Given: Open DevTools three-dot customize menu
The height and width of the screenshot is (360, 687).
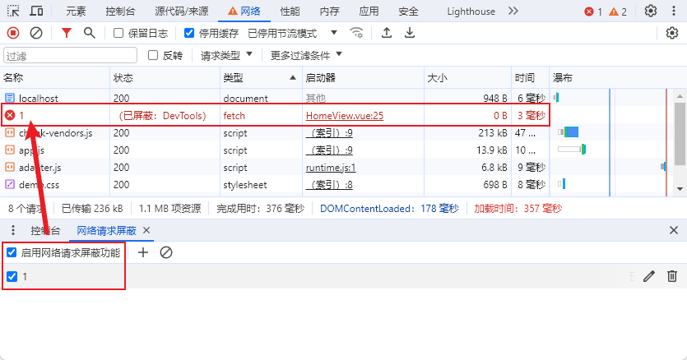Looking at the screenshot, I should [x=673, y=11].
